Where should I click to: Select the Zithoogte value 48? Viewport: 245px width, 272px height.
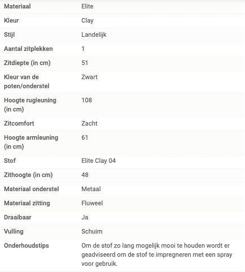click(x=85, y=175)
